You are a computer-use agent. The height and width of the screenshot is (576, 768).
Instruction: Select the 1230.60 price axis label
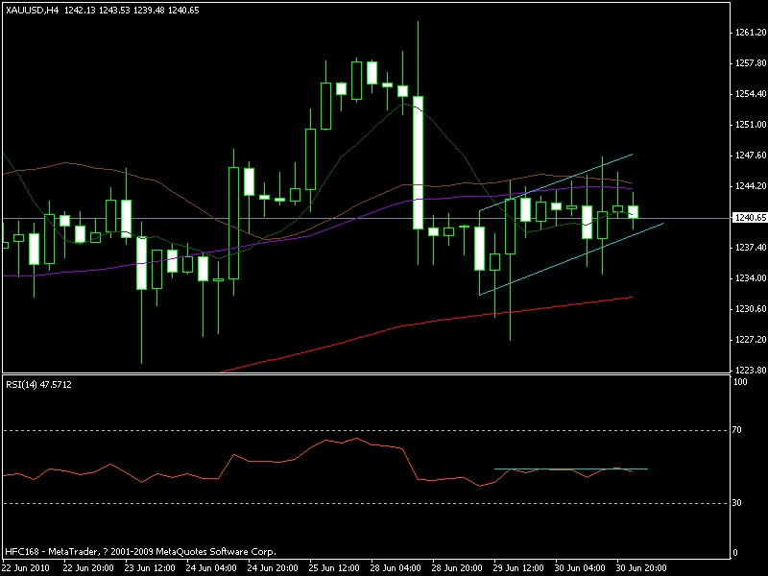pyautogui.click(x=751, y=309)
